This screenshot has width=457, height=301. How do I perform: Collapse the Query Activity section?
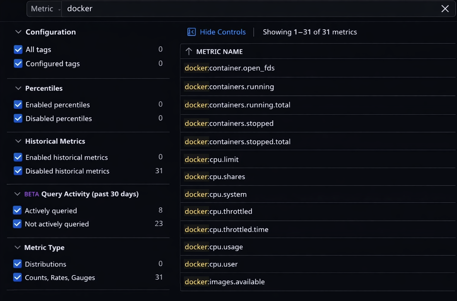[17, 194]
